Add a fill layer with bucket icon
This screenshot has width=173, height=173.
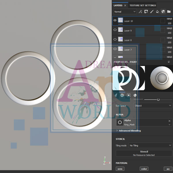coord(157,12)
